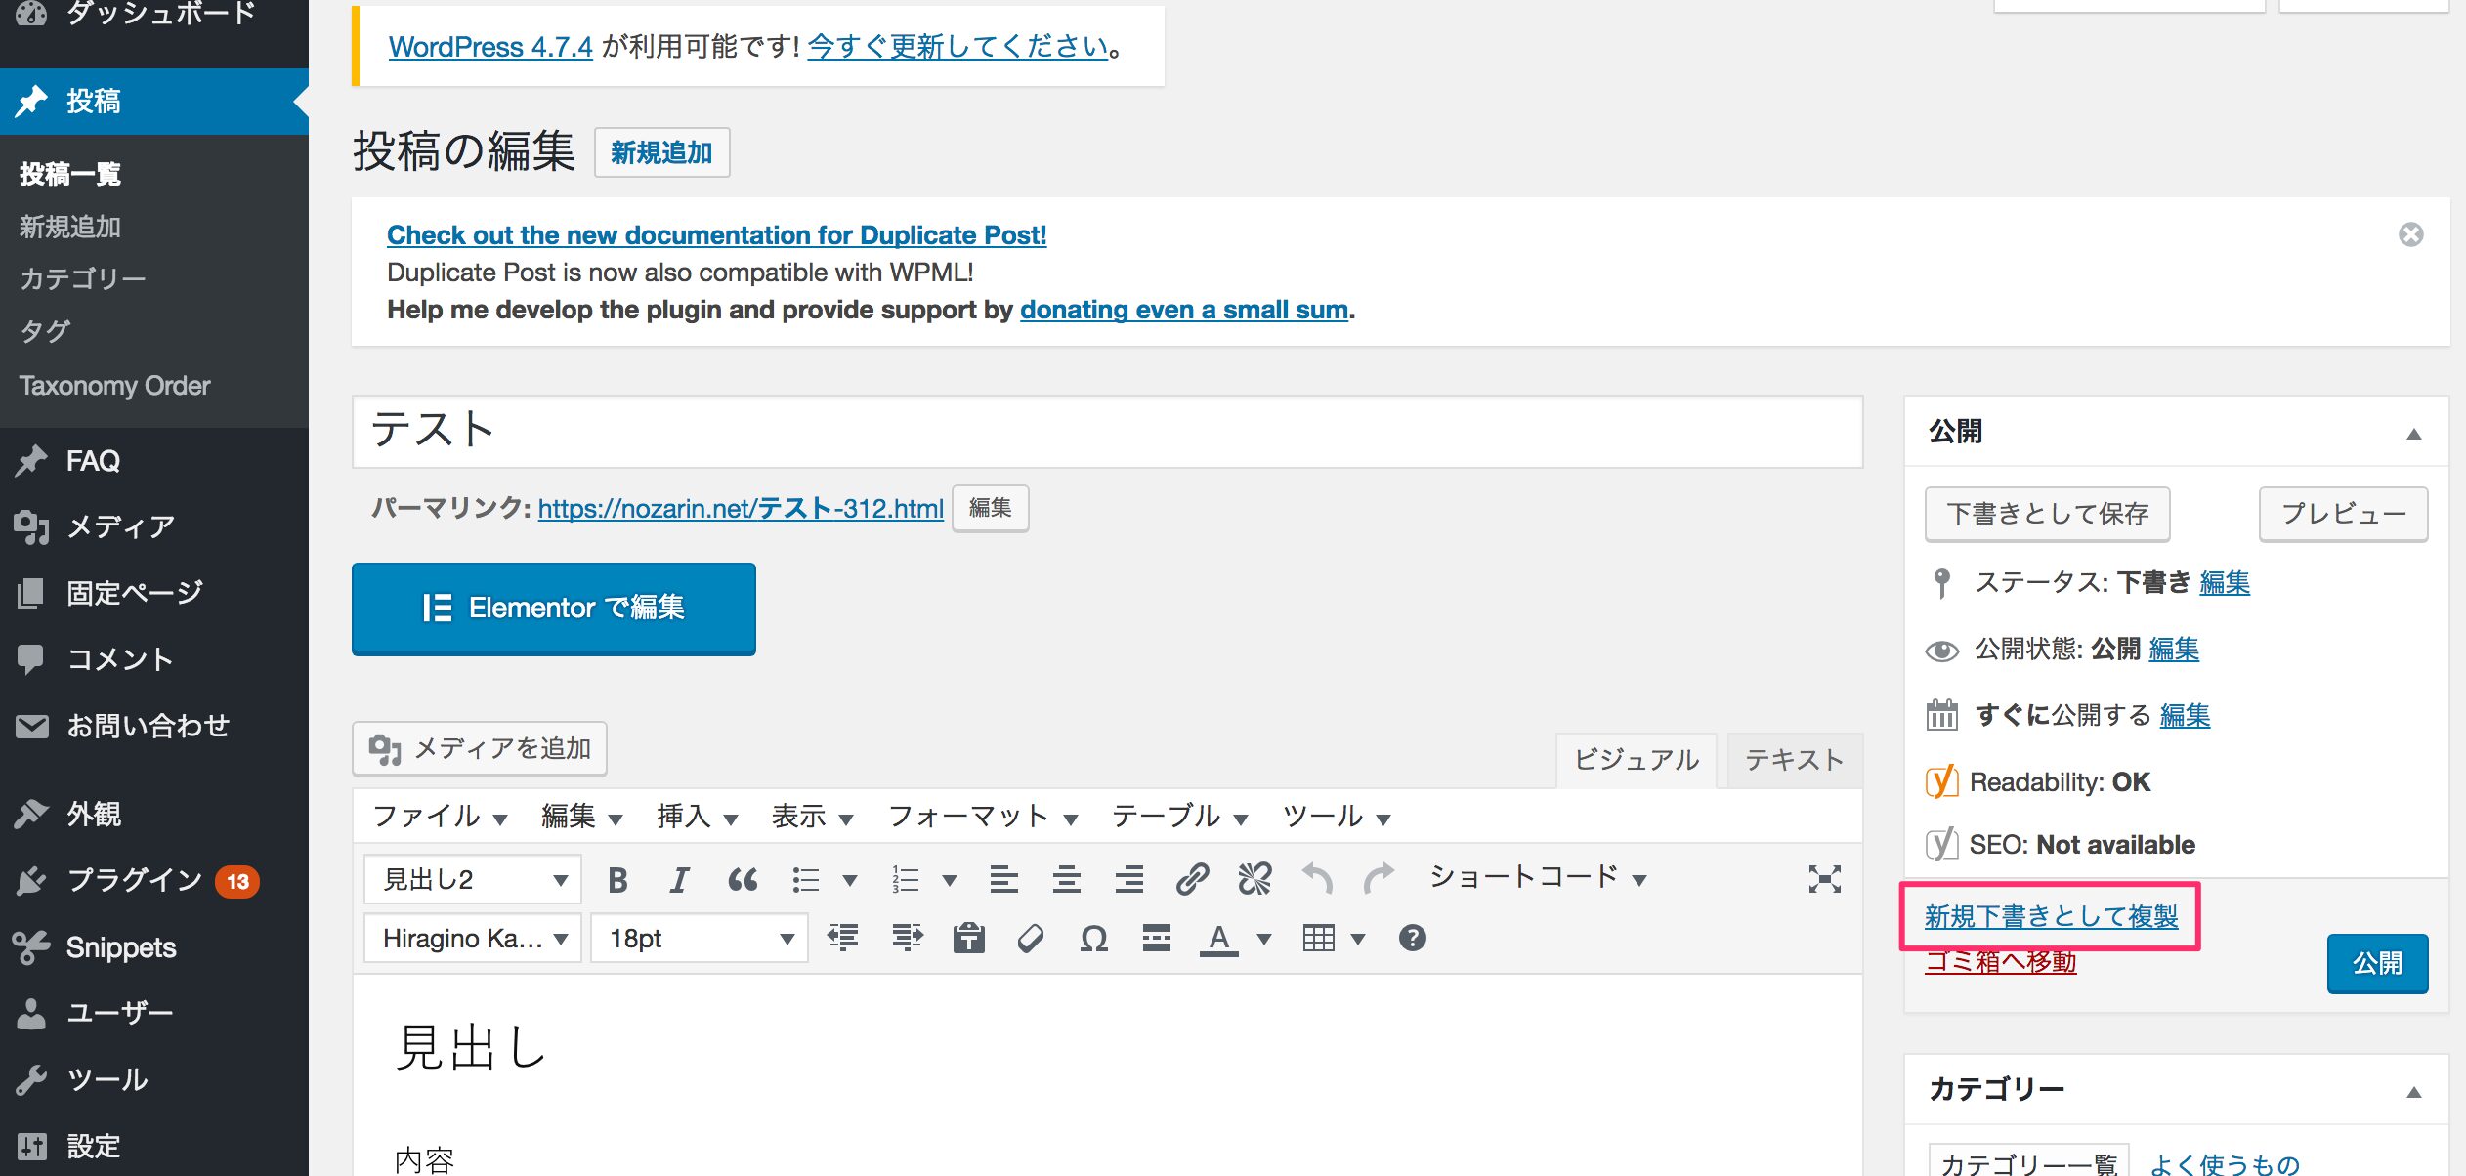Apply italic formatting
The width and height of the screenshot is (2466, 1176).
coord(679,879)
